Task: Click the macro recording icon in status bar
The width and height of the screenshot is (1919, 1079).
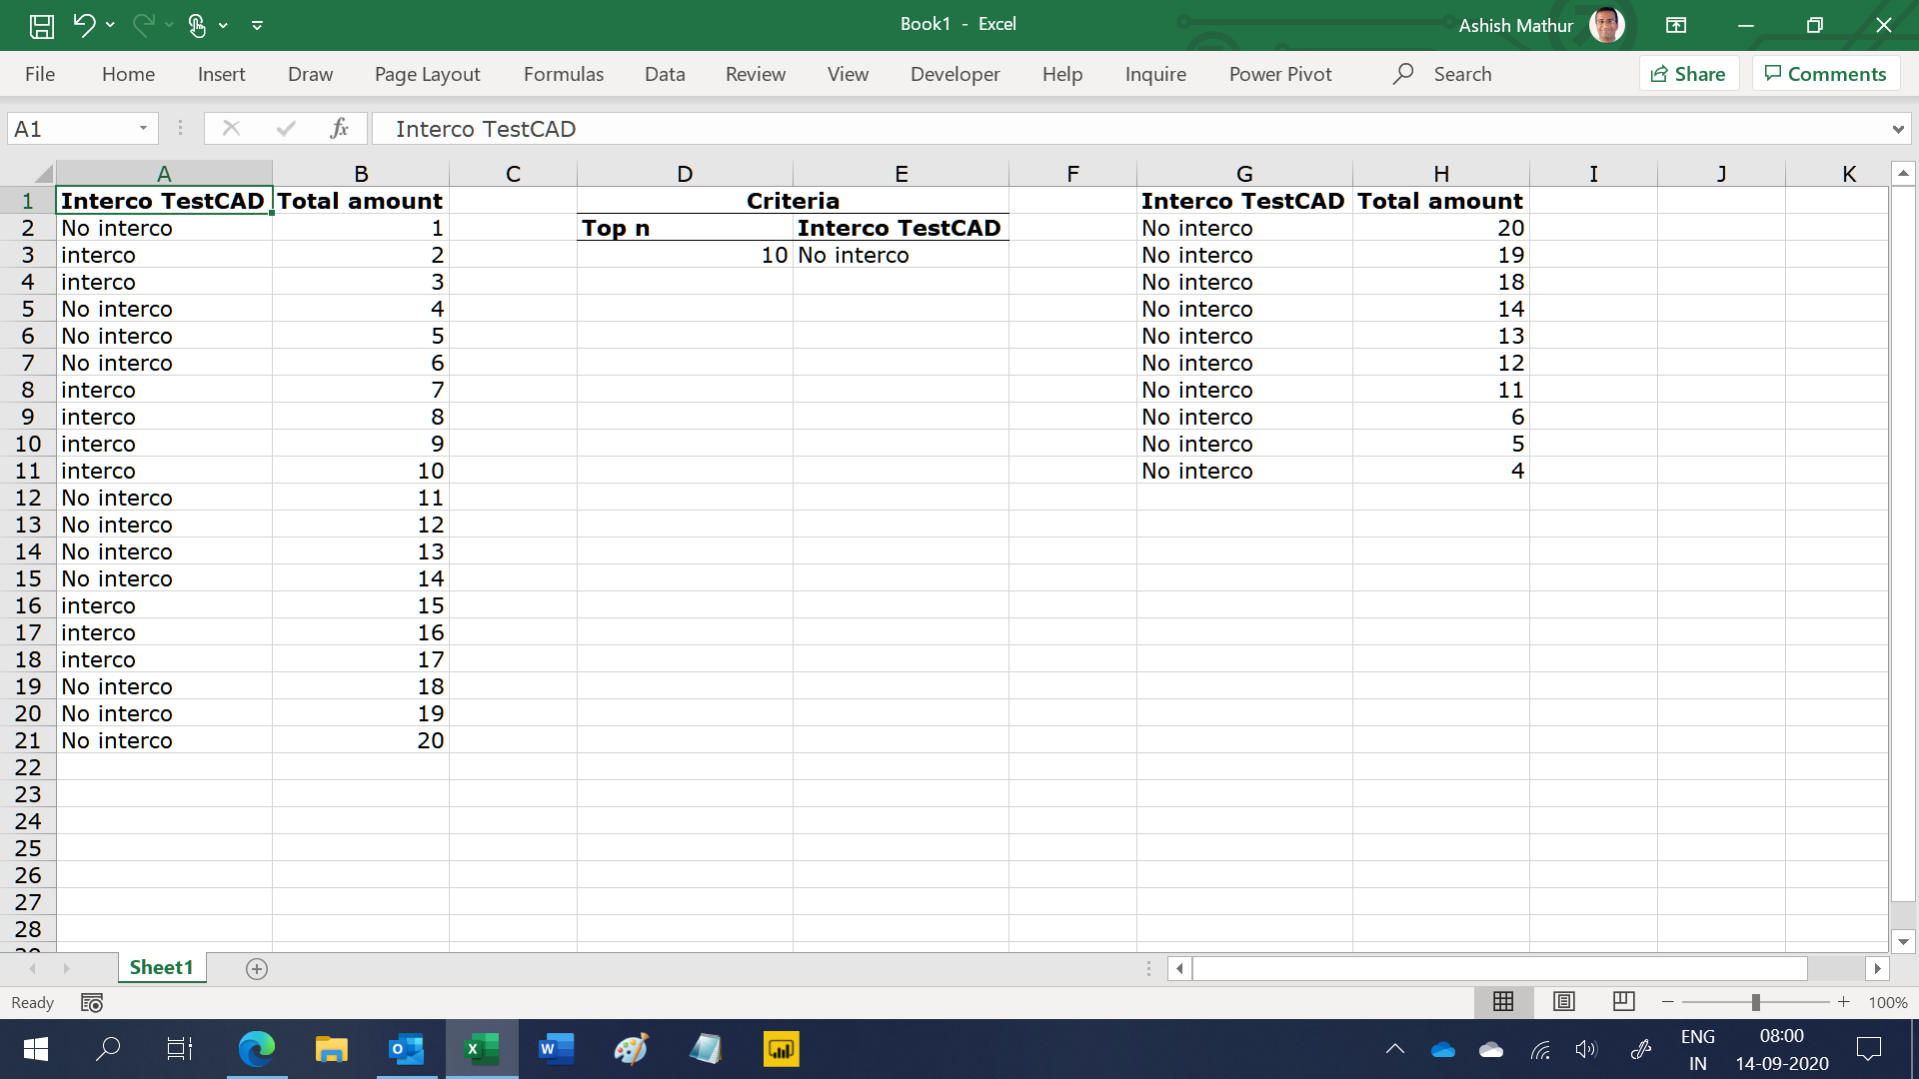Action: pyautogui.click(x=92, y=1002)
